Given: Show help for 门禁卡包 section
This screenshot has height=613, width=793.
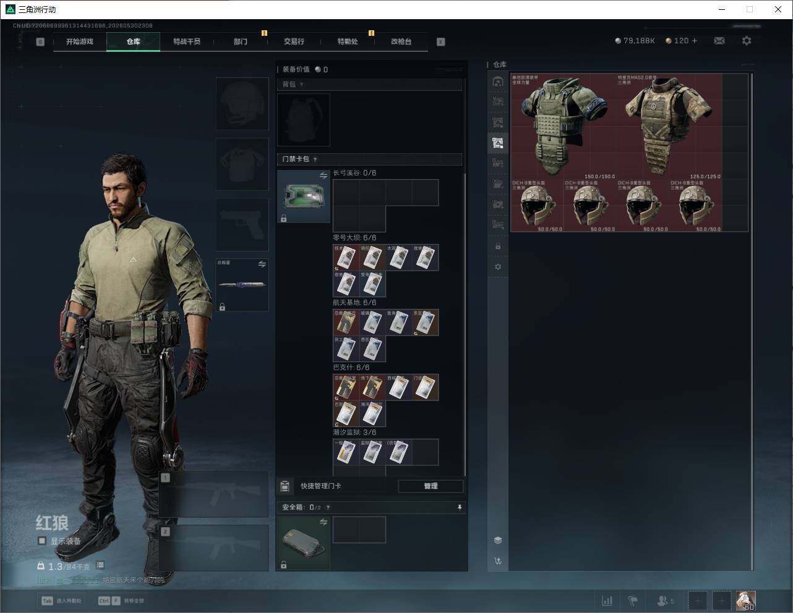Looking at the screenshot, I should [315, 159].
